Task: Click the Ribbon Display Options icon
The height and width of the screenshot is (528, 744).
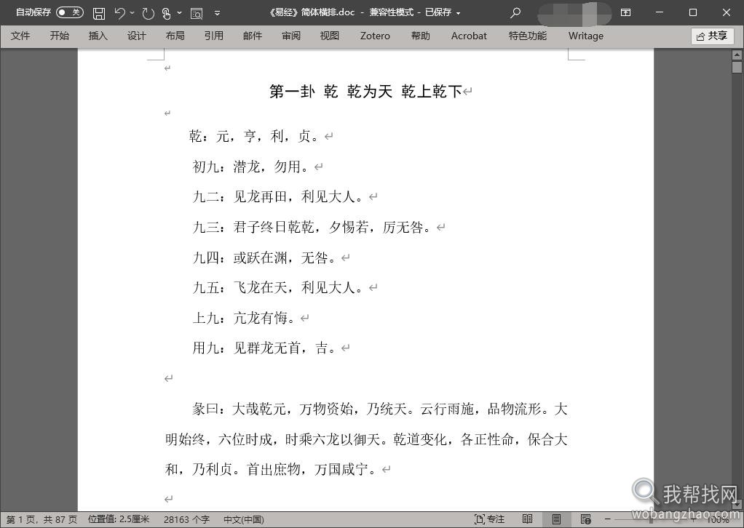Action: coord(626,13)
